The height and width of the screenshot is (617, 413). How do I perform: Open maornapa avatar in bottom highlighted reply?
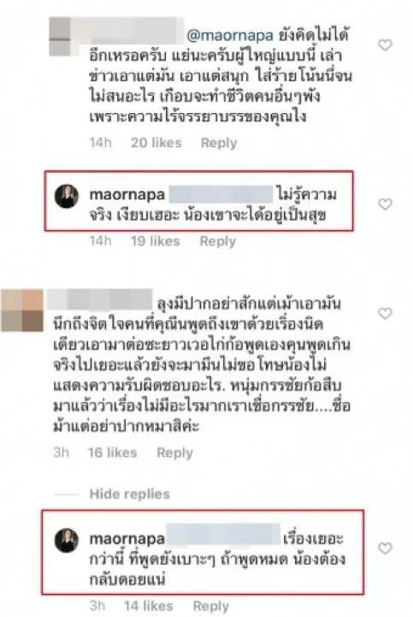[x=67, y=540]
